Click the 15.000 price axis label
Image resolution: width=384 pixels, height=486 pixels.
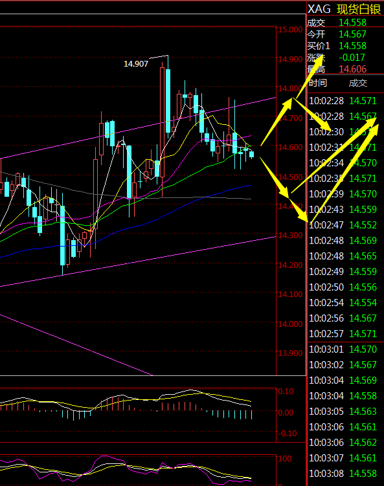(x=290, y=30)
